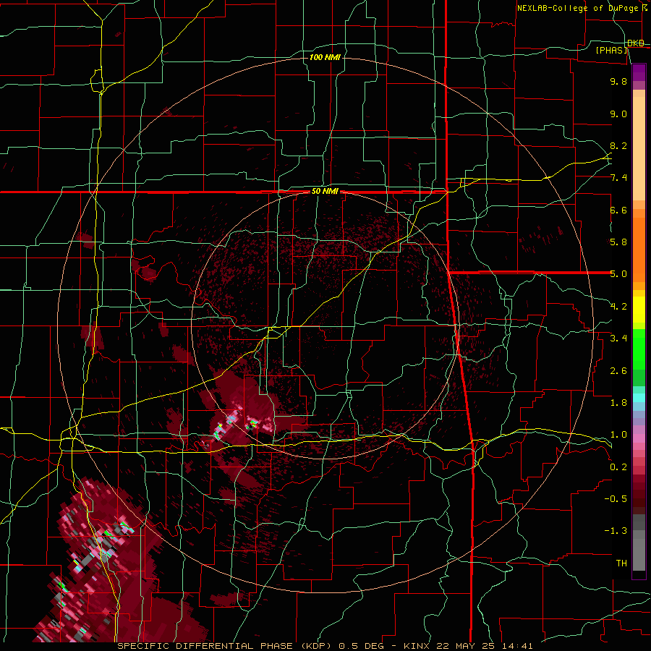Click the '3.4' scale value

point(618,338)
